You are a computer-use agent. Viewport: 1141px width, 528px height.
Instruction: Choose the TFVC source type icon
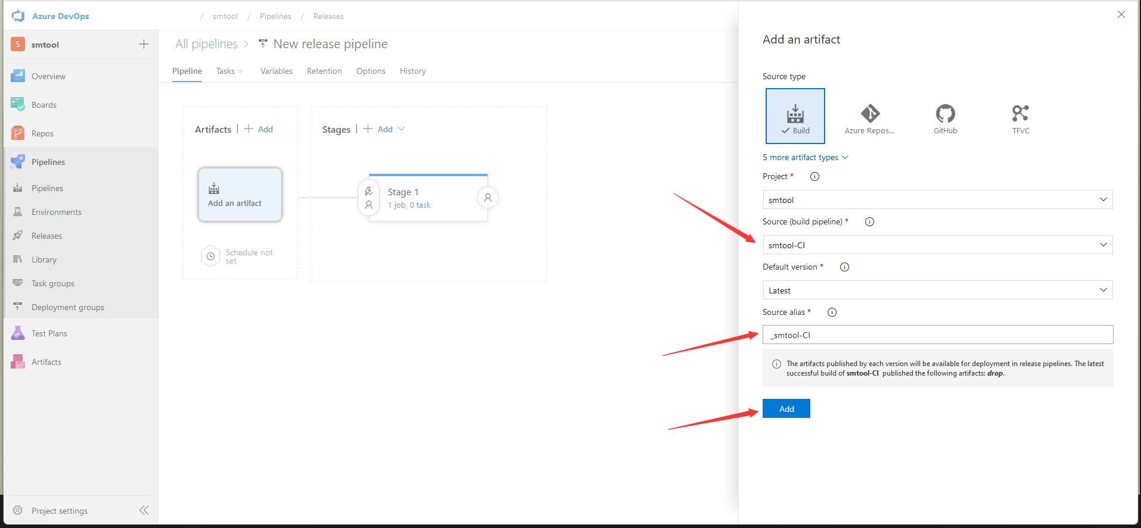pyautogui.click(x=1020, y=118)
